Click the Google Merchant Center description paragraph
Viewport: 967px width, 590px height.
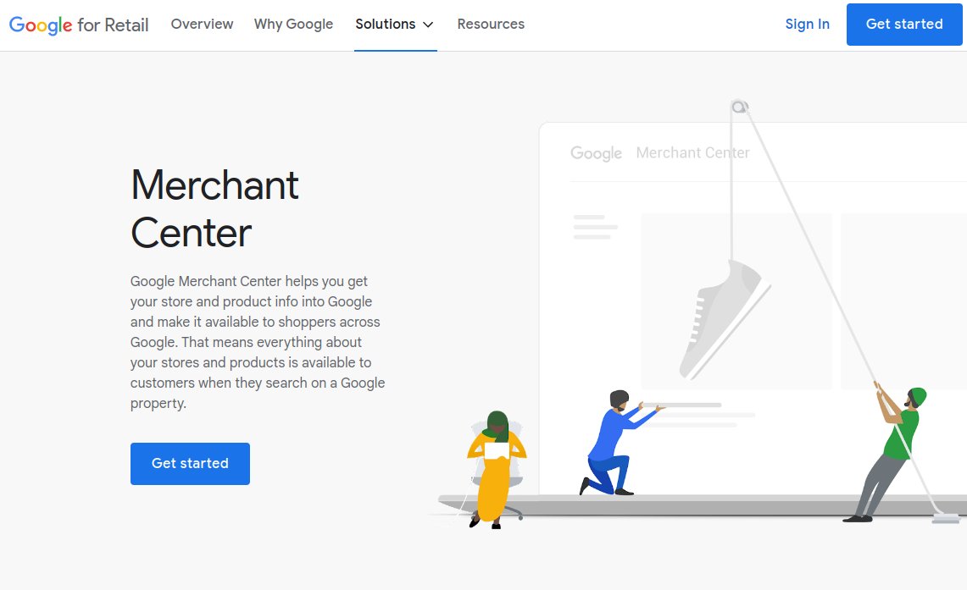point(258,342)
